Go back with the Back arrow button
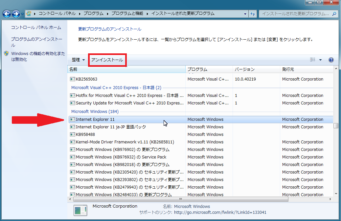341x221 pixels. (7, 14)
